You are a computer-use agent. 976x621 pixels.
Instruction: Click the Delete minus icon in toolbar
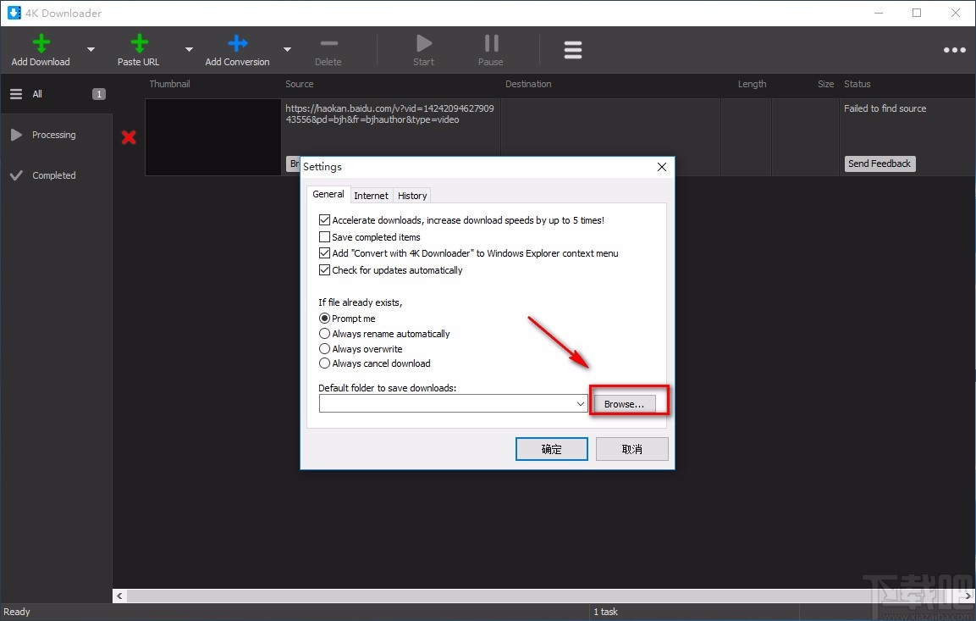(328, 43)
